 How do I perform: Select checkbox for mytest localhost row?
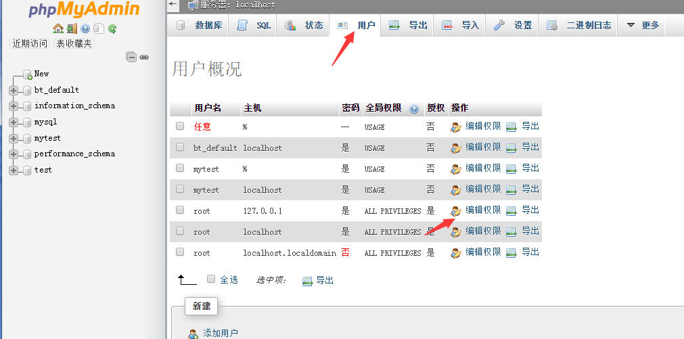point(180,189)
